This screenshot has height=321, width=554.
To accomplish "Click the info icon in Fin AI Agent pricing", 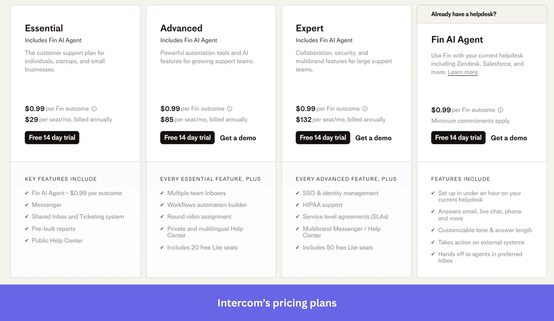I will [x=501, y=110].
